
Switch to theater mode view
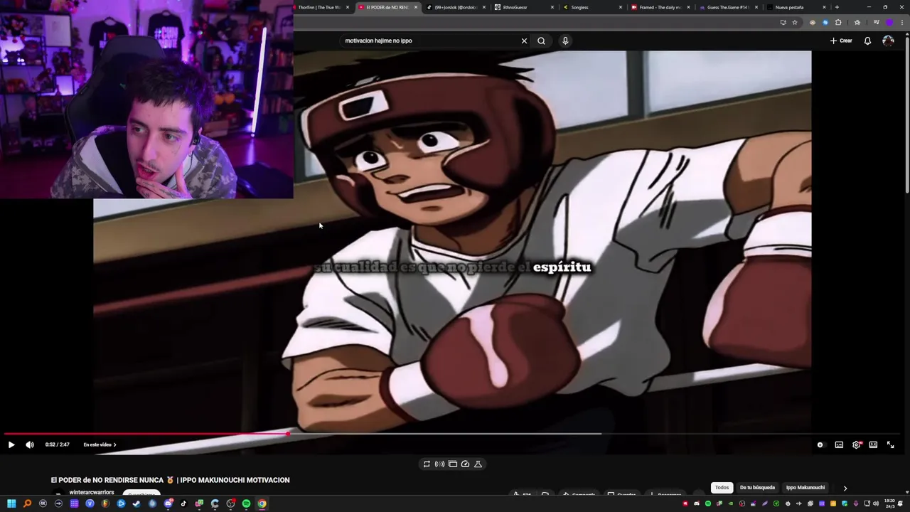873,444
